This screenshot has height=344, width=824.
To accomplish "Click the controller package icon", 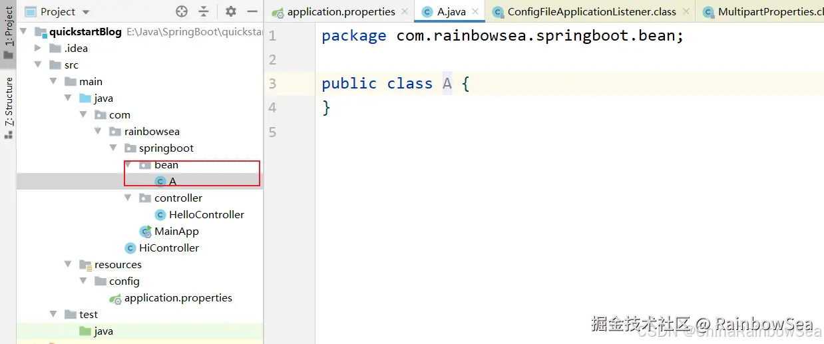I will 145,198.
